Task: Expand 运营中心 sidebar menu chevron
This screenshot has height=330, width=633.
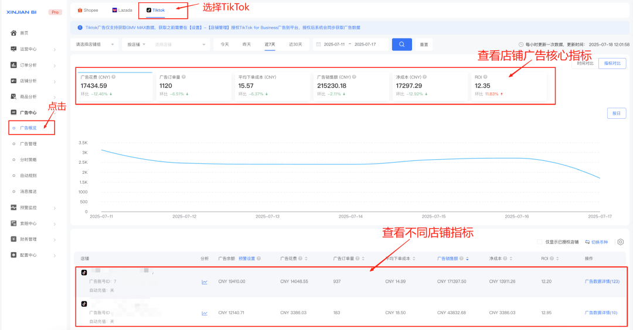Action: (x=55, y=50)
